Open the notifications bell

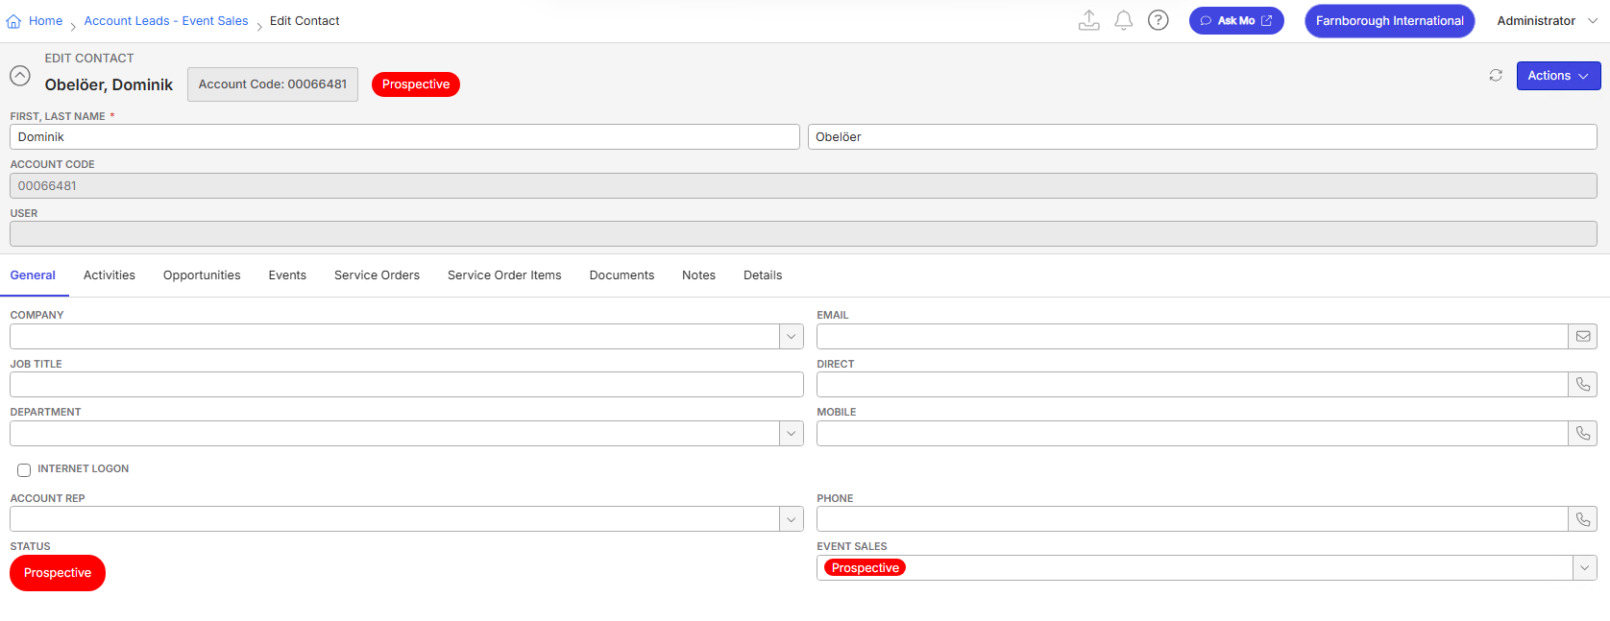tap(1123, 20)
